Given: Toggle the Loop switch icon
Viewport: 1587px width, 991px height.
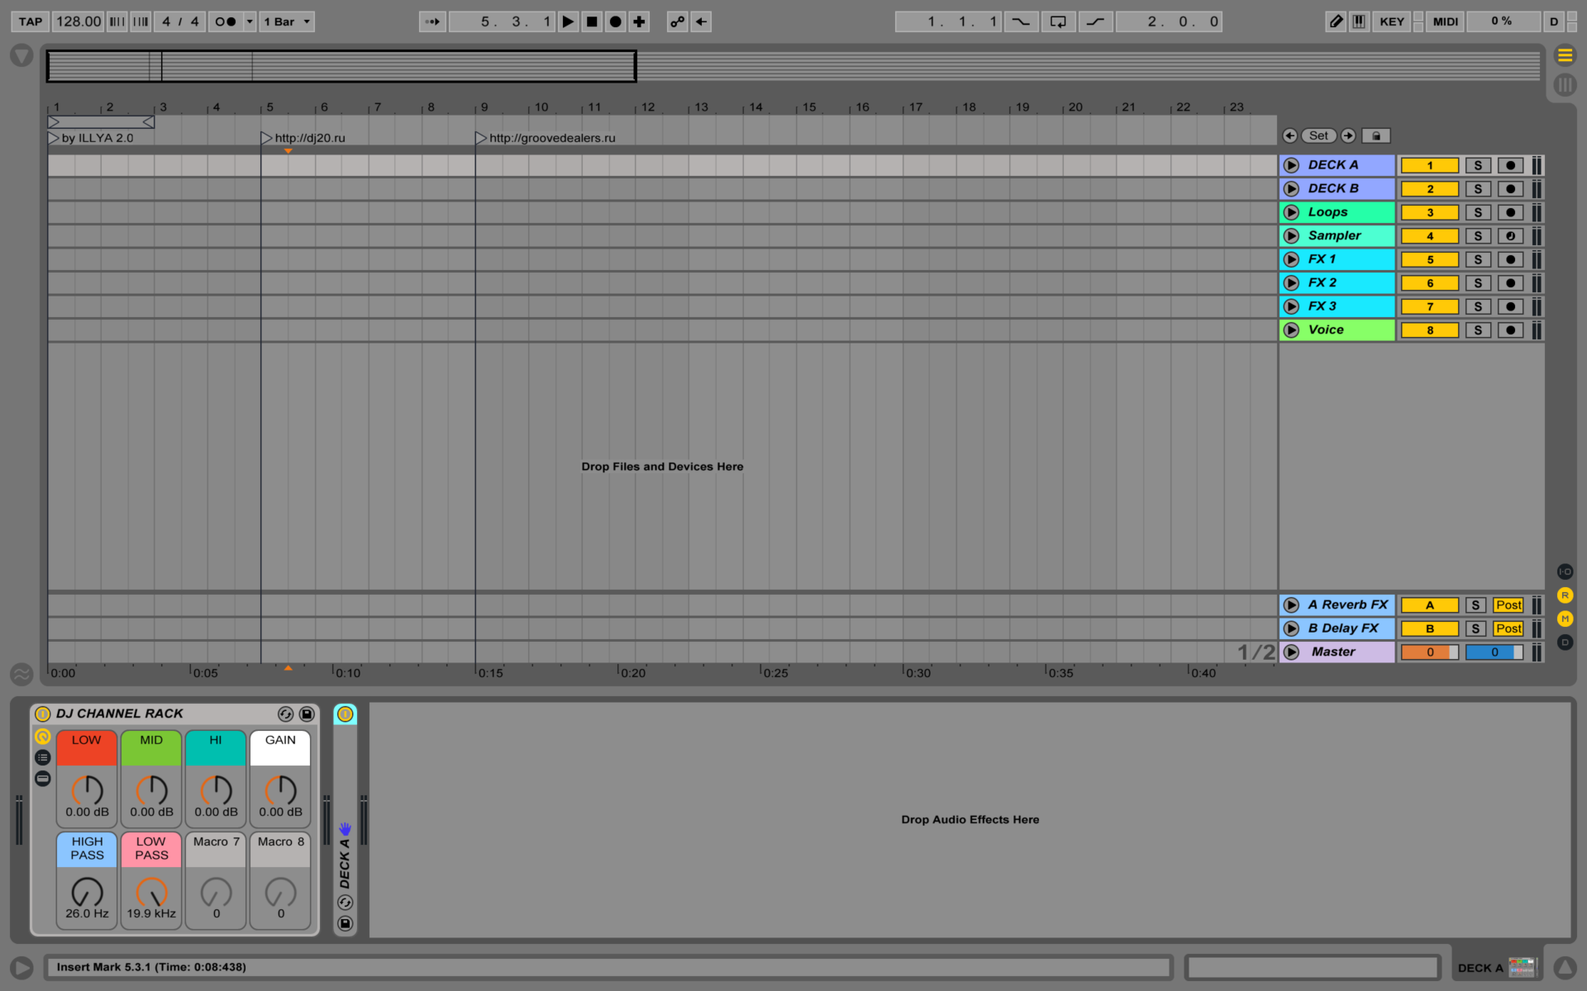Looking at the screenshot, I should tap(1058, 21).
